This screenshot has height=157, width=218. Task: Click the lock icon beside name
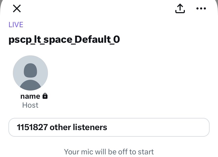(45, 96)
